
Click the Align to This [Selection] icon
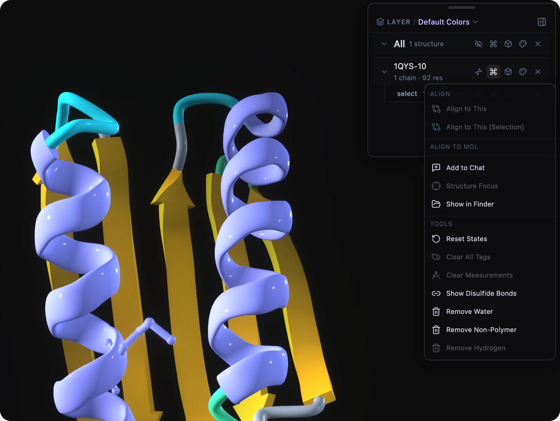pos(436,127)
